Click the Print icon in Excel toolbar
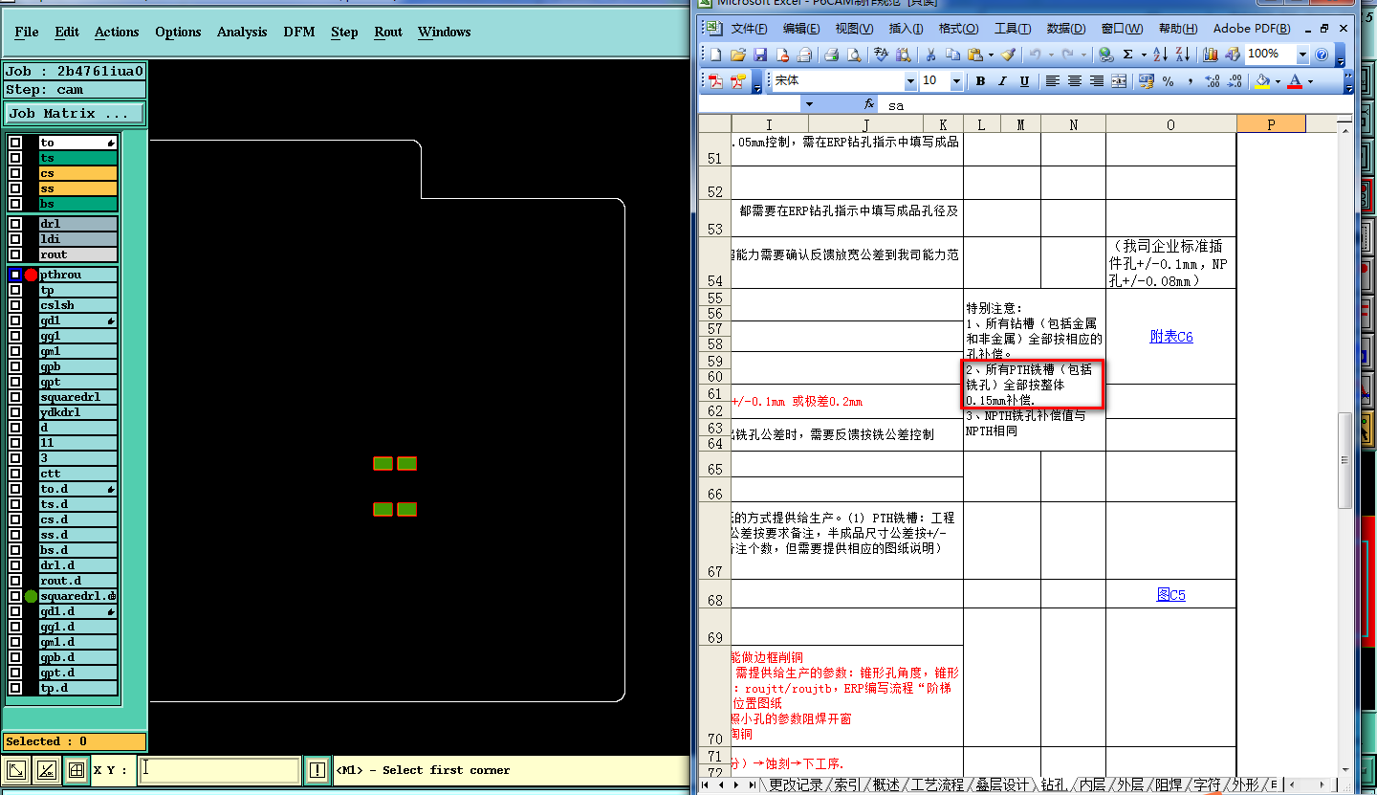 pos(832,55)
